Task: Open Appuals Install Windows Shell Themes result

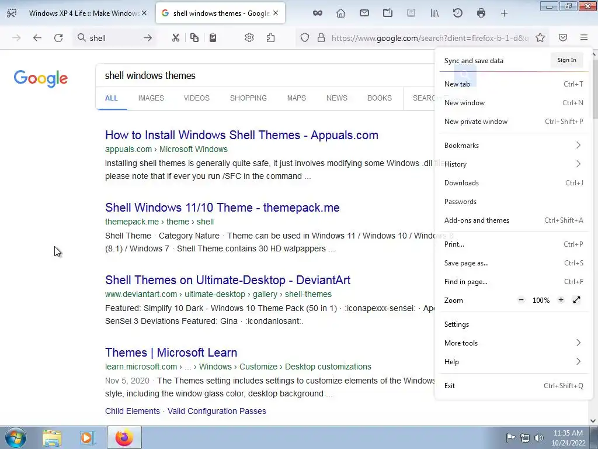Action: point(241,135)
